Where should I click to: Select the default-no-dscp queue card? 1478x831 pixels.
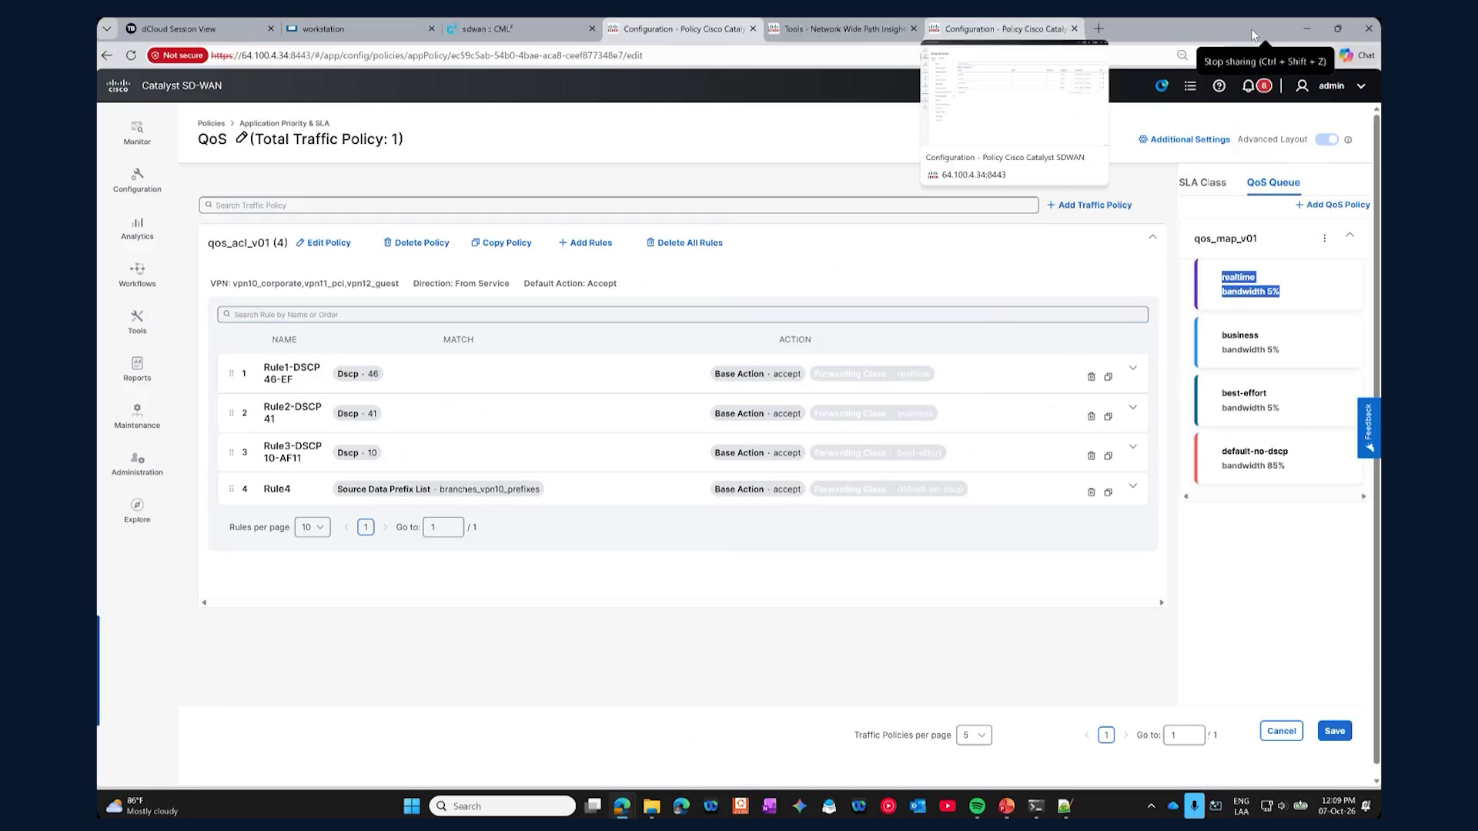[1279, 458]
